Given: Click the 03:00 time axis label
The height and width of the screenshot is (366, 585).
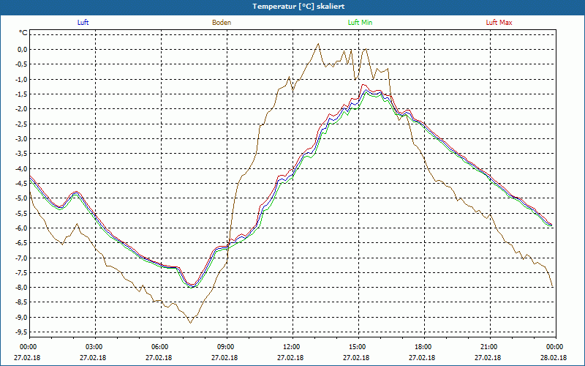Looking at the screenshot, I should point(96,347).
